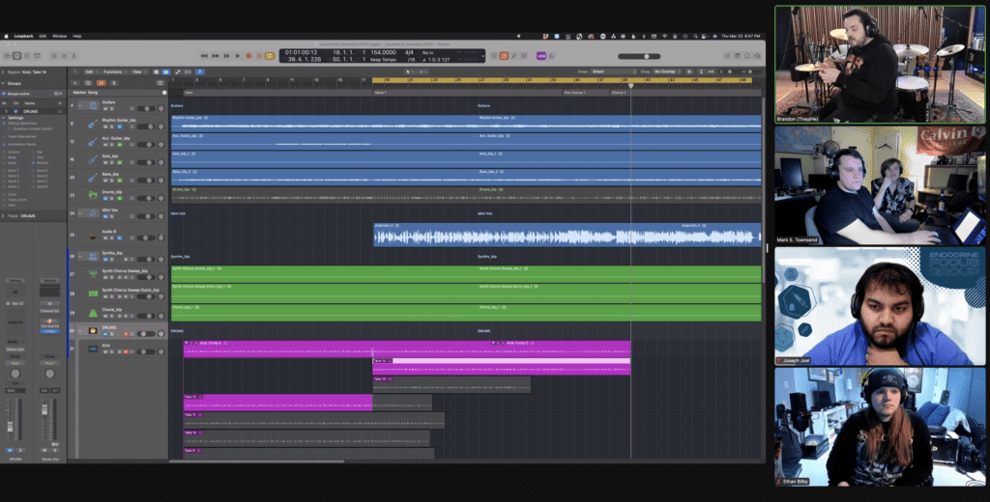Collapse the Guitars track stack
This screenshot has width=990, height=502.
tap(78, 104)
